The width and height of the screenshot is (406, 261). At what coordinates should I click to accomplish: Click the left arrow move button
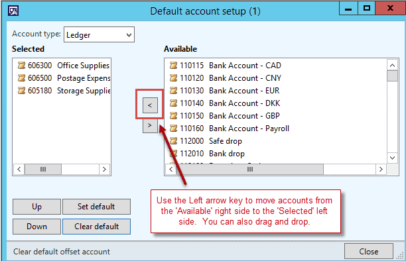(x=150, y=105)
